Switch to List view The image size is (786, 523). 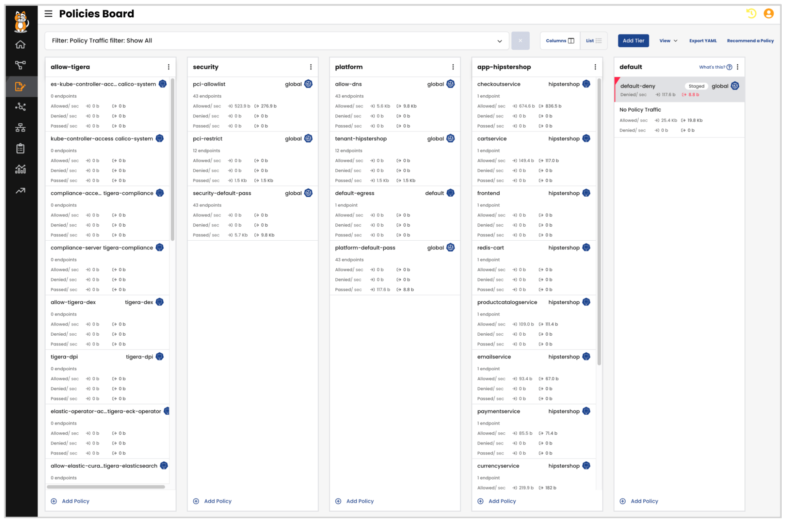[594, 41]
